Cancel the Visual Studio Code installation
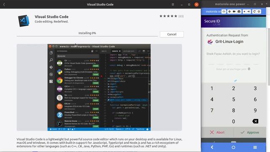The width and height of the screenshot is (270, 152). pos(172,34)
